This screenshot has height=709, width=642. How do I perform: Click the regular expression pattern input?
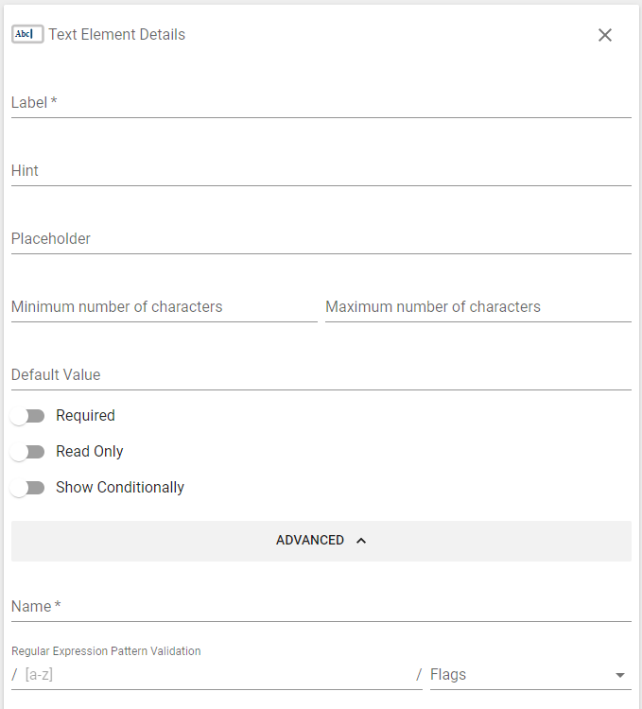218,675
